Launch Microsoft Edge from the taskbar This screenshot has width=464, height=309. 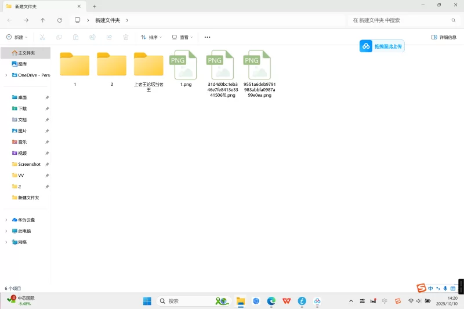pyautogui.click(x=271, y=301)
